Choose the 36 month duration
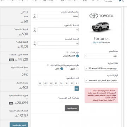The width and height of the screenshot is (127, 127). [x=51, y=83]
